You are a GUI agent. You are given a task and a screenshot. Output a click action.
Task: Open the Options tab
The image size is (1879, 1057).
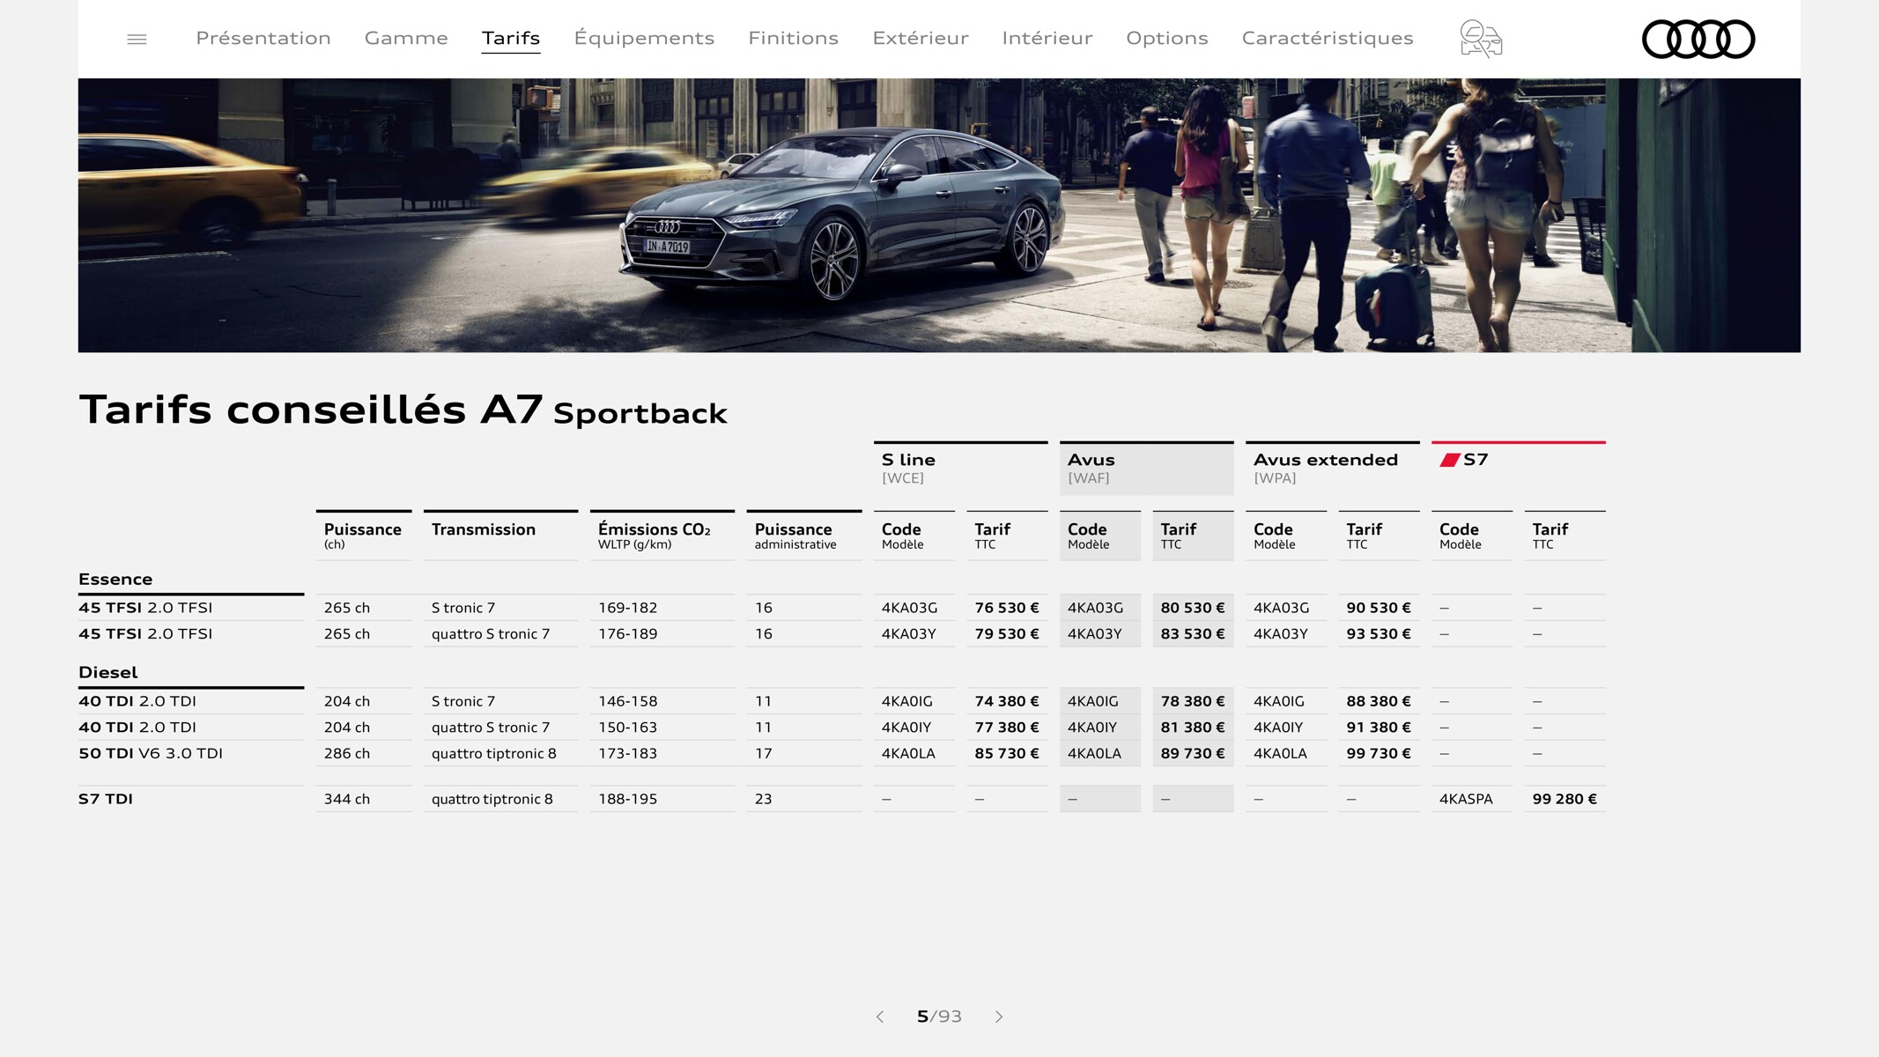1167,38
